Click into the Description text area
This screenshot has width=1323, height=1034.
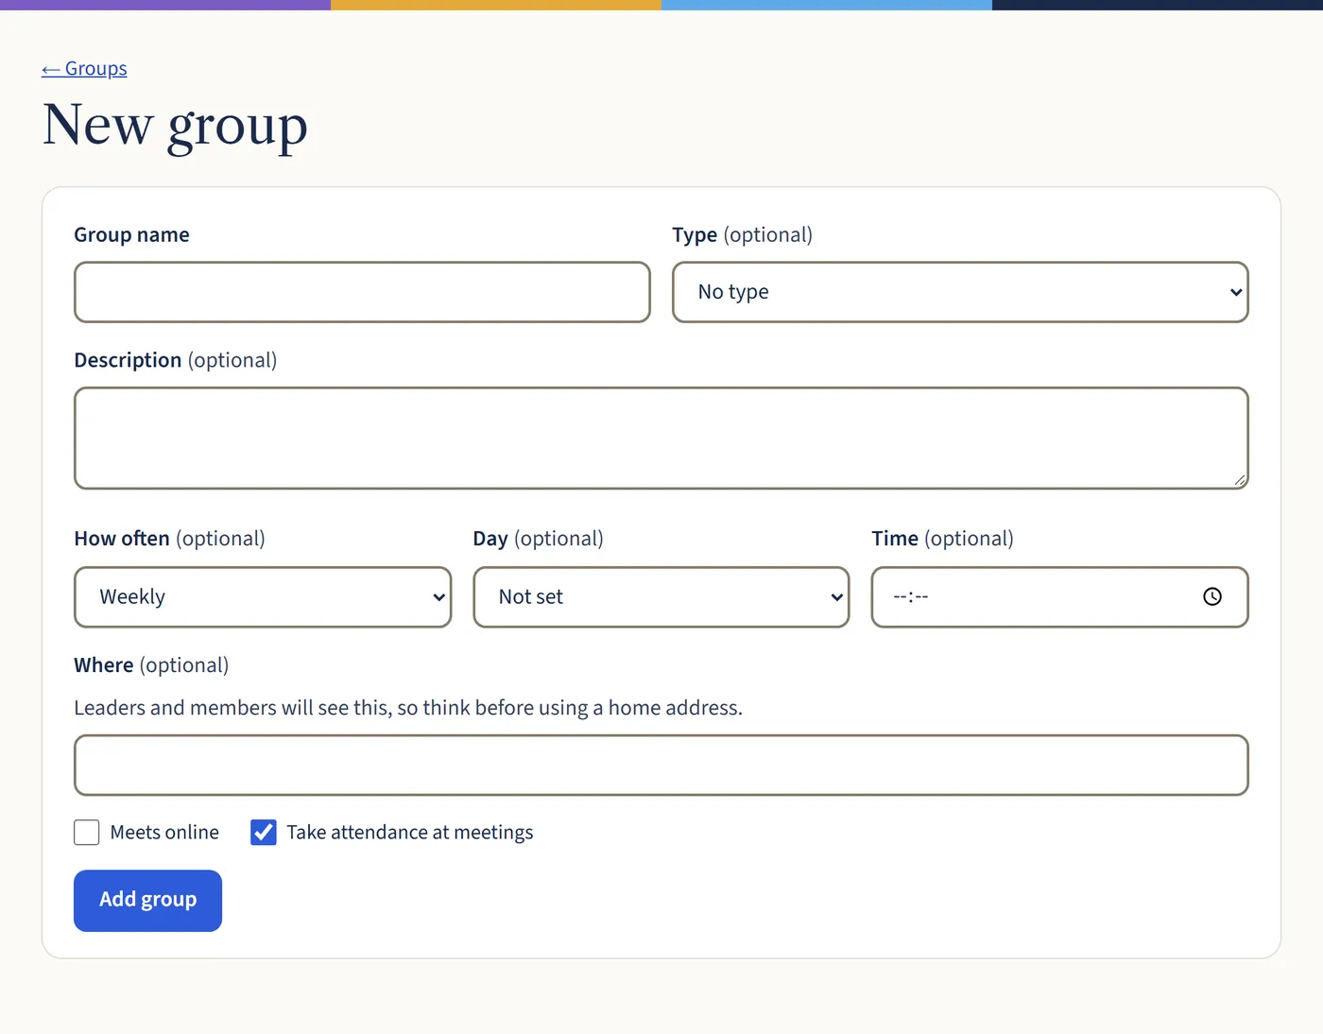point(661,438)
